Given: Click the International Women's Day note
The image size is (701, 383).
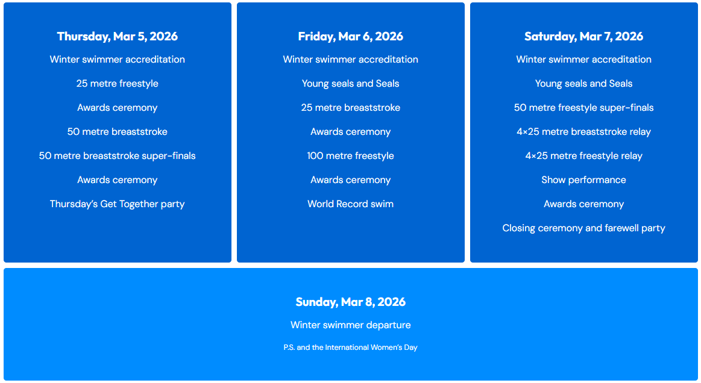Looking at the screenshot, I should [x=350, y=347].
